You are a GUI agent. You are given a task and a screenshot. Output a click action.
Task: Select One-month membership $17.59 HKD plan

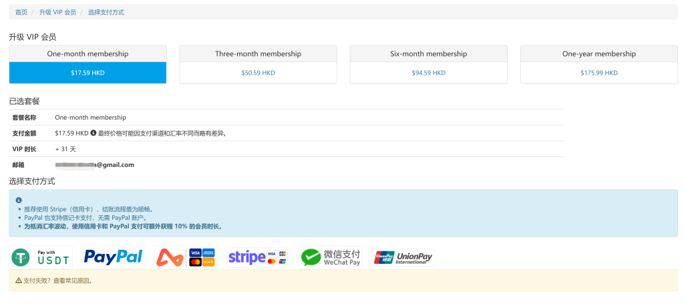(x=88, y=73)
